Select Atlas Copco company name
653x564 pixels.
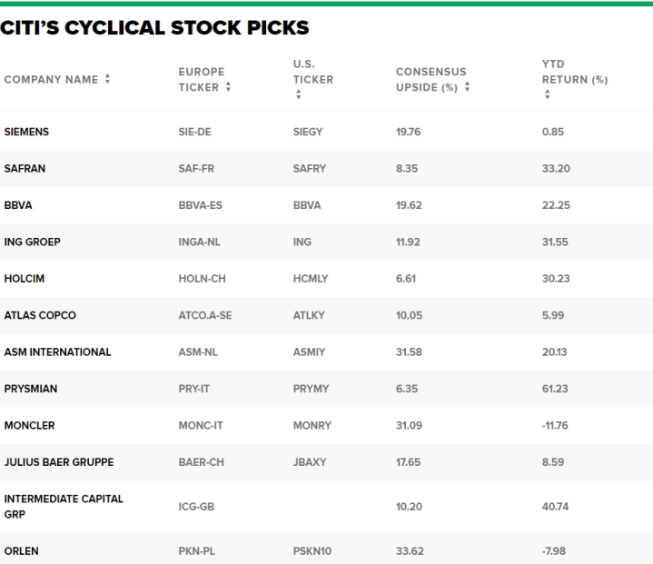[40, 315]
